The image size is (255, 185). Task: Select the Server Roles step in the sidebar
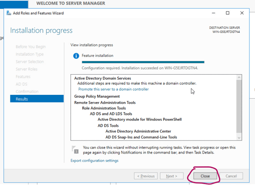point(27,69)
